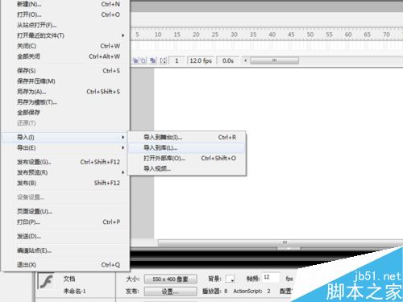Toggle Edit Multiple Frames icon
Viewport: 403px width, 302px height.
tap(153, 60)
